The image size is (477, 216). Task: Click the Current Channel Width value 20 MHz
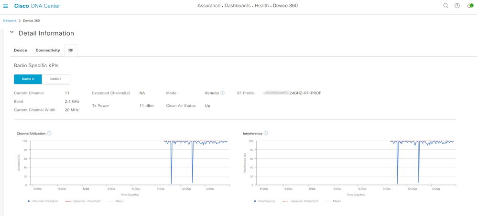point(72,110)
